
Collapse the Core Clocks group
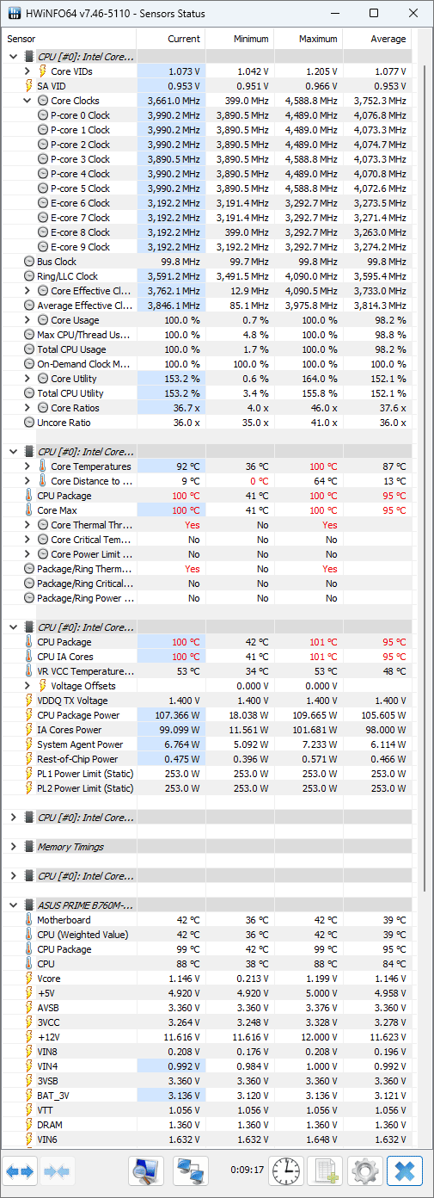[x=28, y=101]
